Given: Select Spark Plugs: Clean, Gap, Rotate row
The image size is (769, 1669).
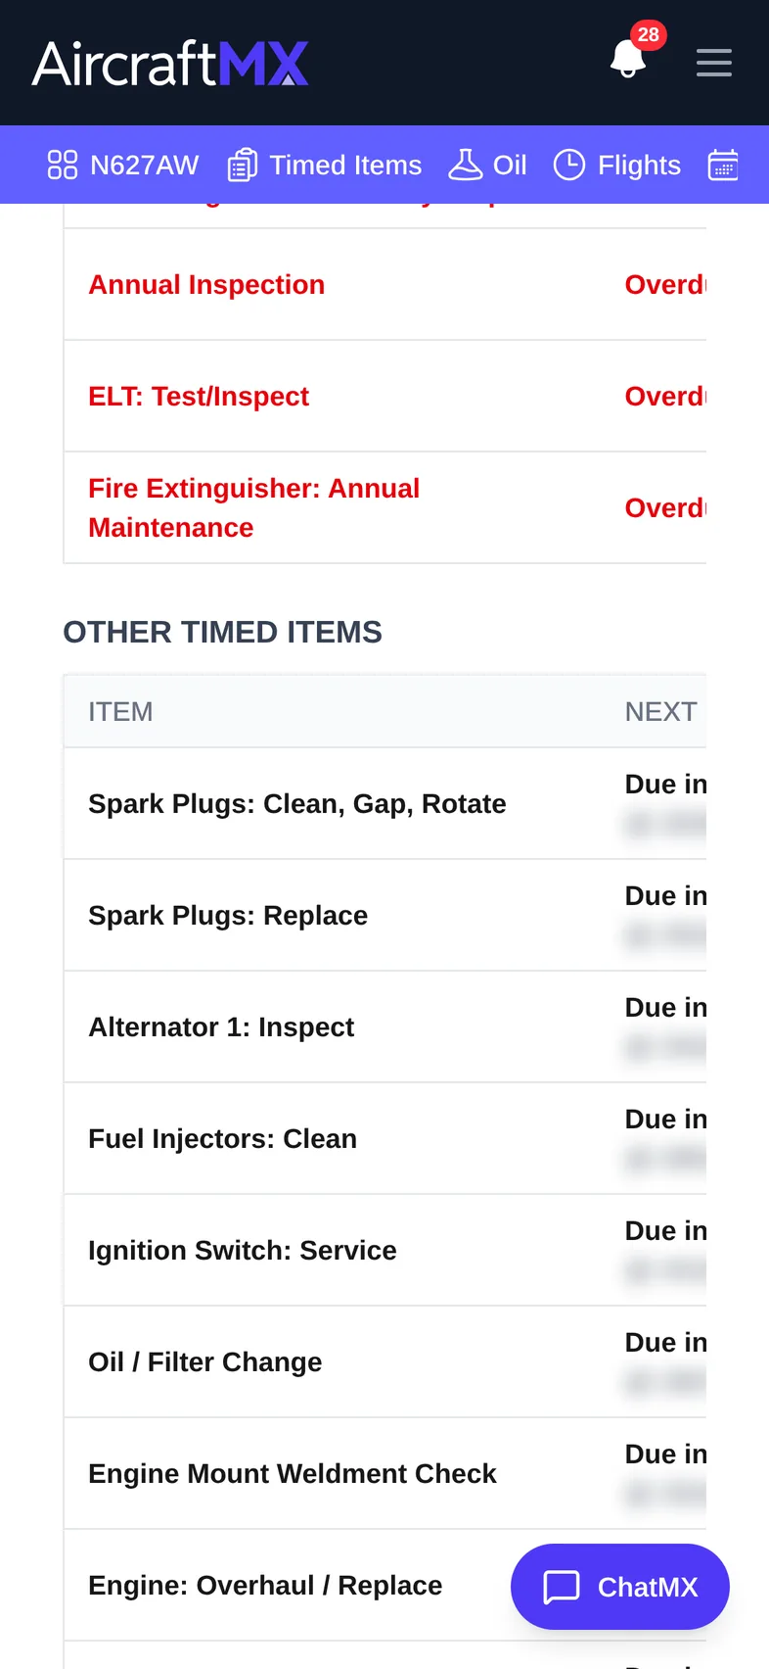Looking at the screenshot, I should (385, 804).
